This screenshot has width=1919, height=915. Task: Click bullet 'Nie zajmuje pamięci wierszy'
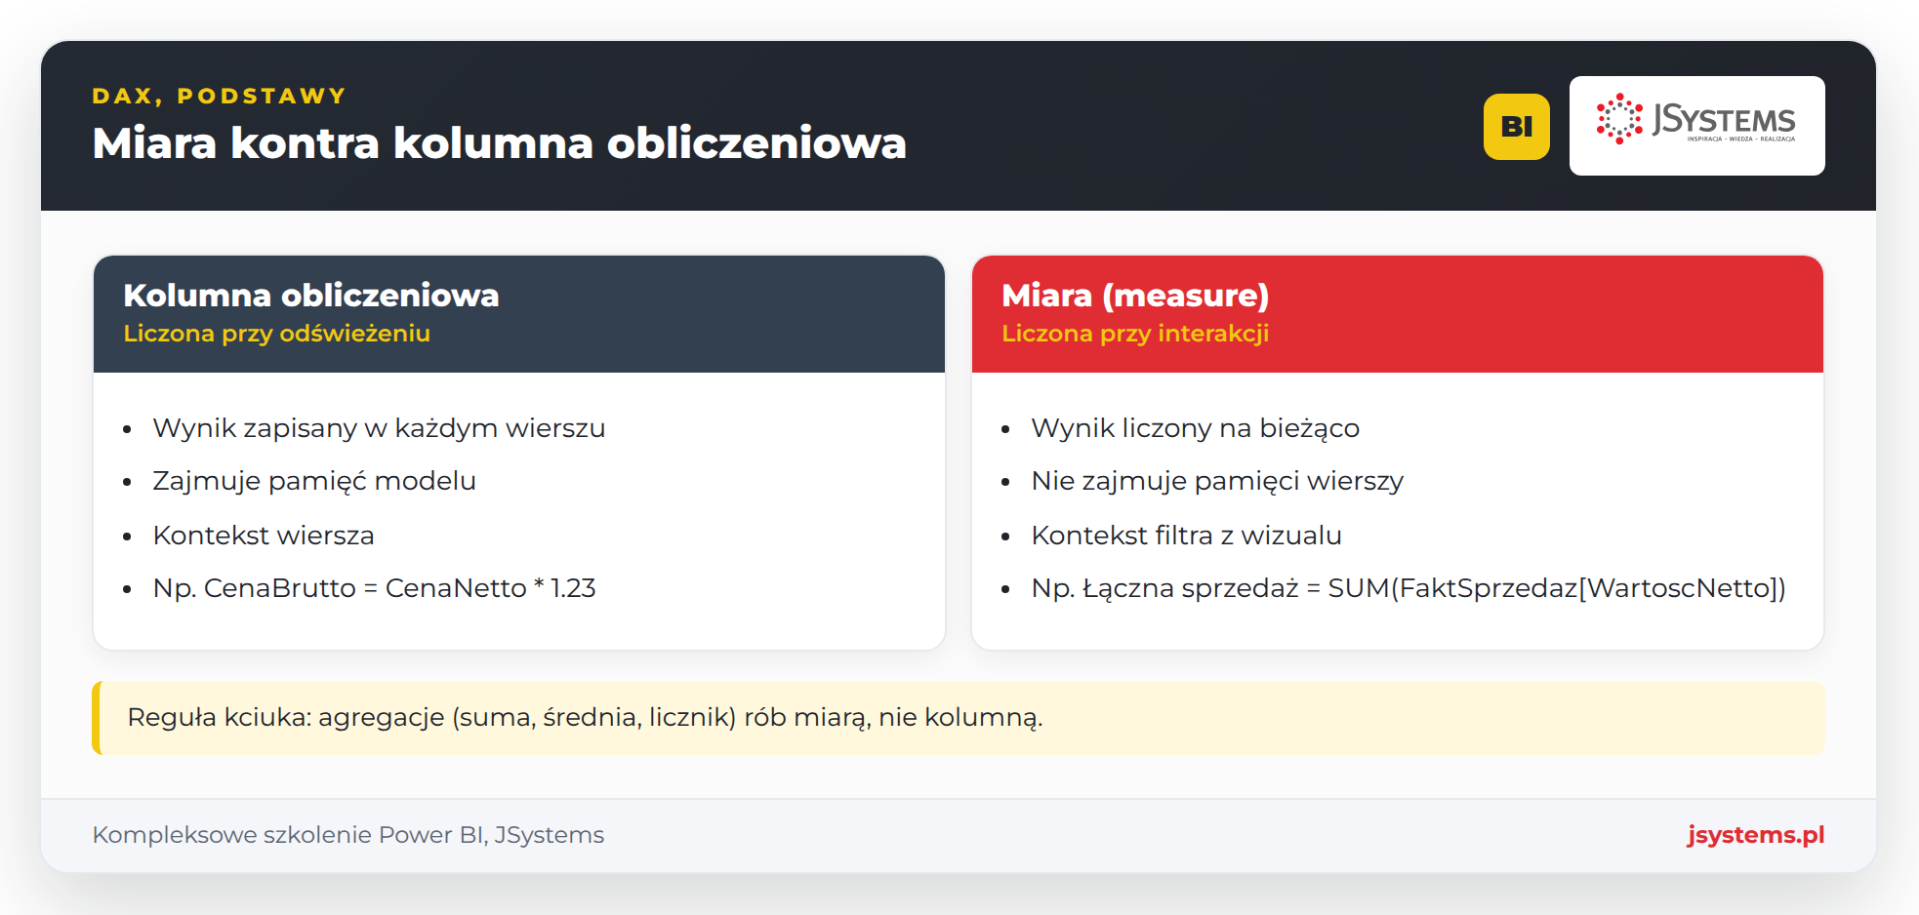(x=1217, y=481)
